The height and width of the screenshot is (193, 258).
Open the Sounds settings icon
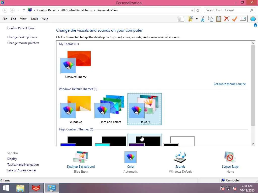[180, 157]
